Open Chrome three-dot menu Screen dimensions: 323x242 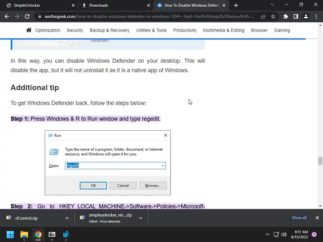click(x=316, y=16)
